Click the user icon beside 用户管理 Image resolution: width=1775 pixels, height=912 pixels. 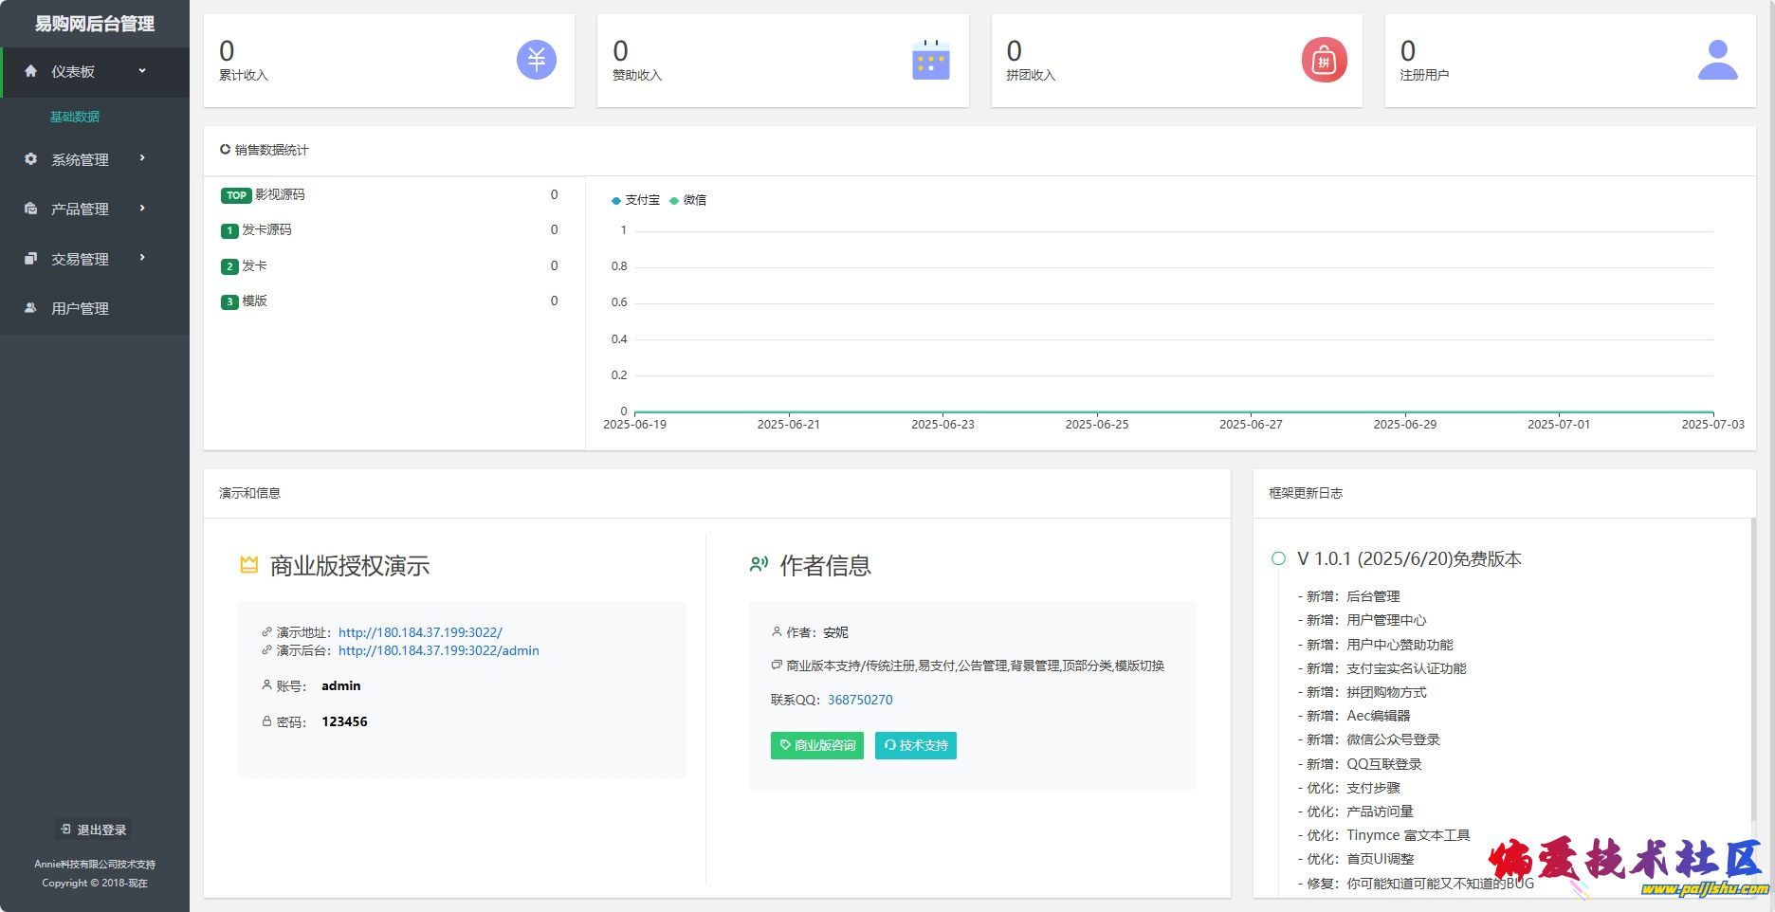(x=31, y=308)
